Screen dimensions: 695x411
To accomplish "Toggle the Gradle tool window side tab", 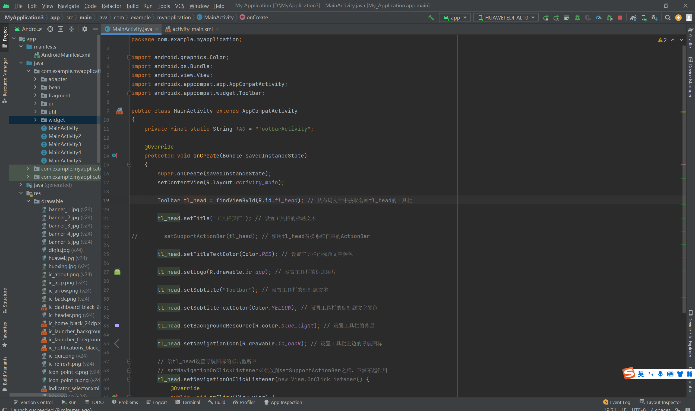I will [690, 38].
